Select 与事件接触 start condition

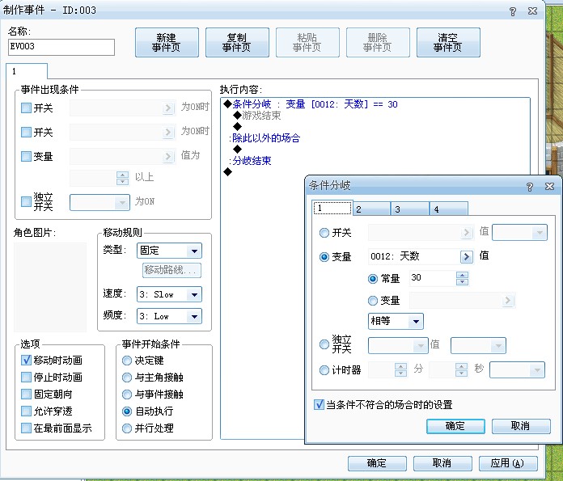[127, 395]
